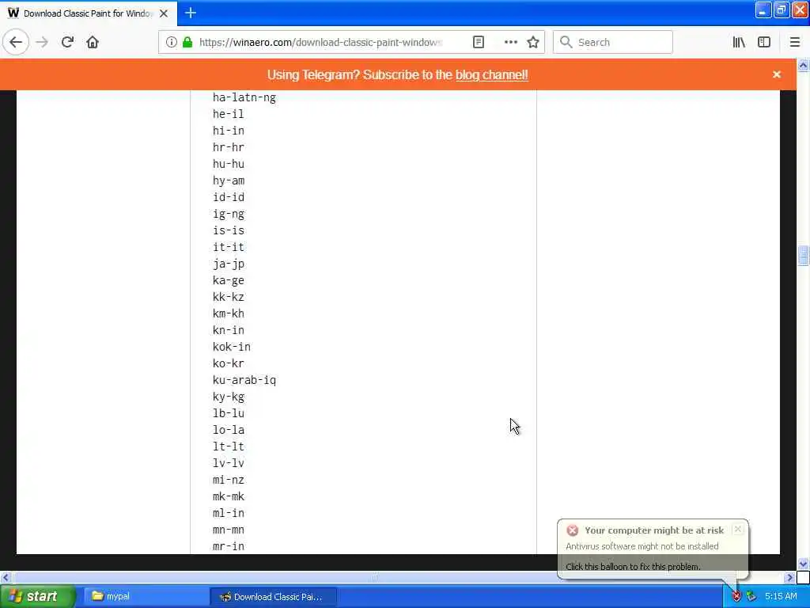810x608 pixels.
Task: Click the 'ig-ng' list entry
Action: [x=229, y=214]
